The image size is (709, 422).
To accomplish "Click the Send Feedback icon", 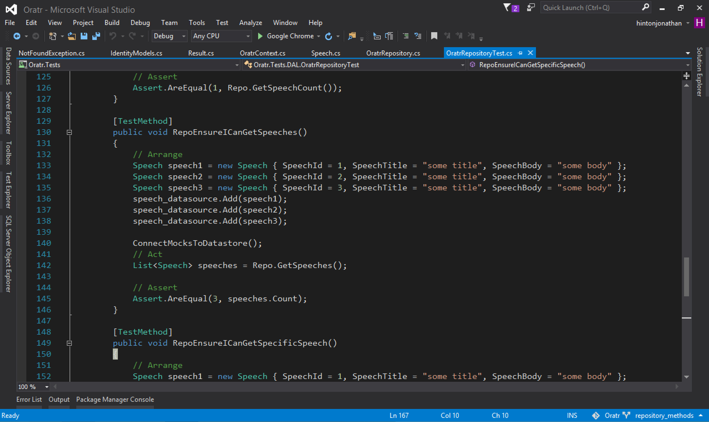I will [x=530, y=8].
